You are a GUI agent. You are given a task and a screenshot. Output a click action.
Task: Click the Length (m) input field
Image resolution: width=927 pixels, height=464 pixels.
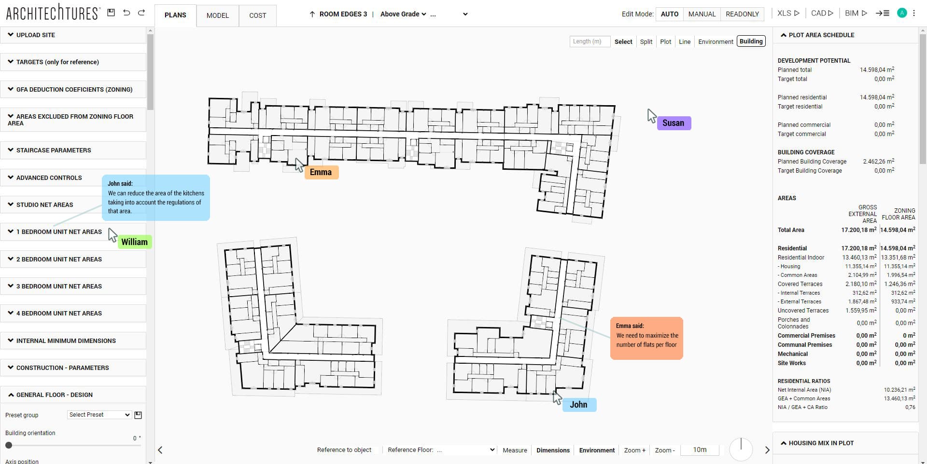coord(590,41)
